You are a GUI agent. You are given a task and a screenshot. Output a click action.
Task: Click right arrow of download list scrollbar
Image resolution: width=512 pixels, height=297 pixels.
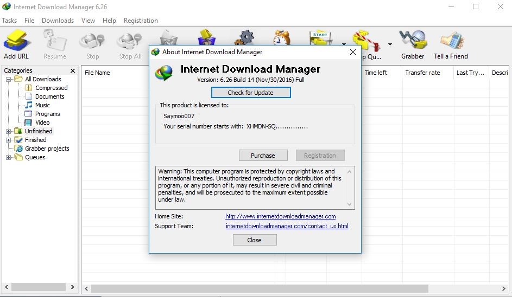click(x=503, y=288)
